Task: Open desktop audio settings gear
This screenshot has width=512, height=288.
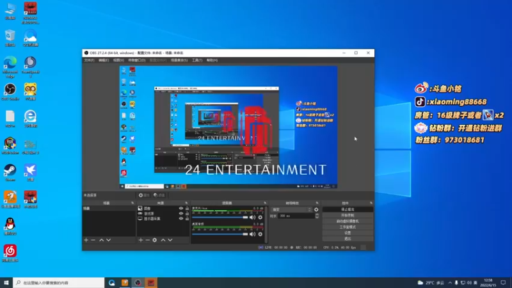Action: tap(260, 234)
